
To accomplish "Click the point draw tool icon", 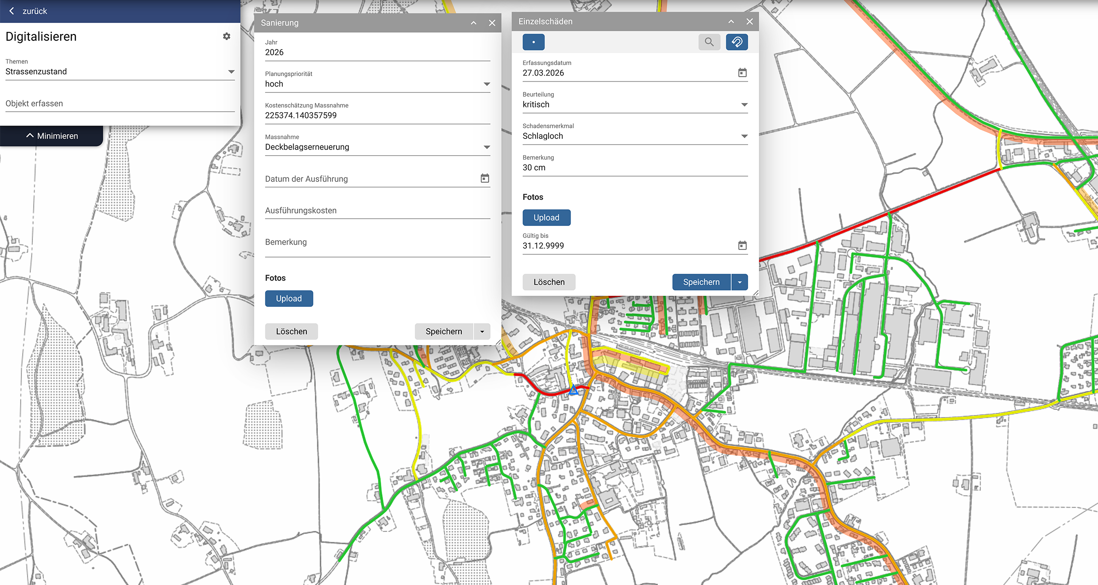I will [534, 42].
